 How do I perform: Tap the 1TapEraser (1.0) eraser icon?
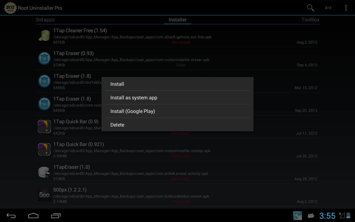pyautogui.click(x=44, y=172)
